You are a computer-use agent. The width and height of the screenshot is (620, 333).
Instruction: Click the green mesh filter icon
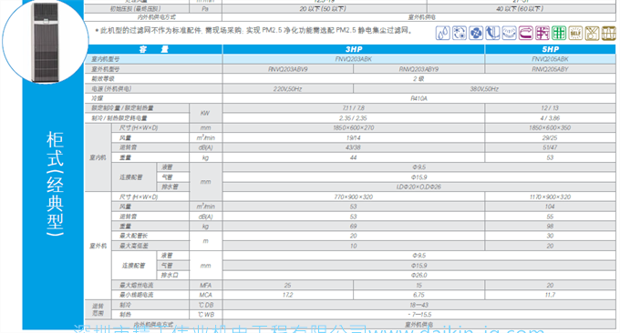coord(559,33)
